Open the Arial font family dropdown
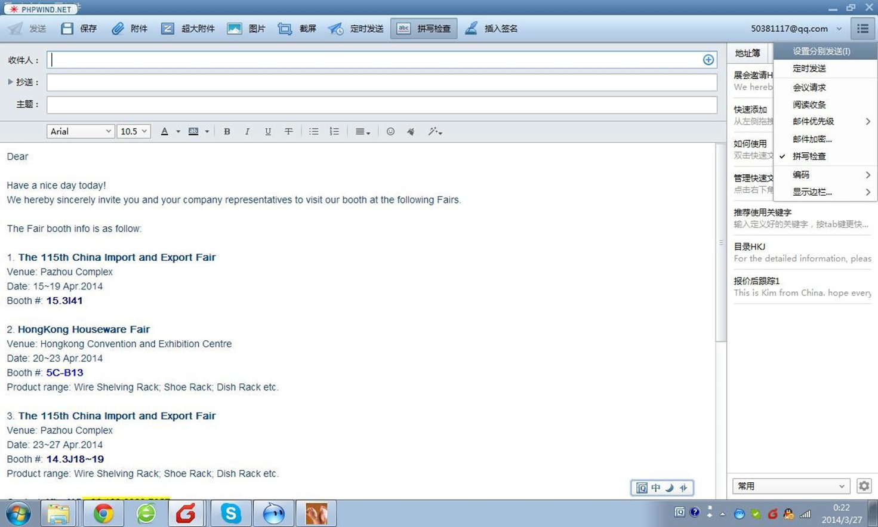 point(80,131)
